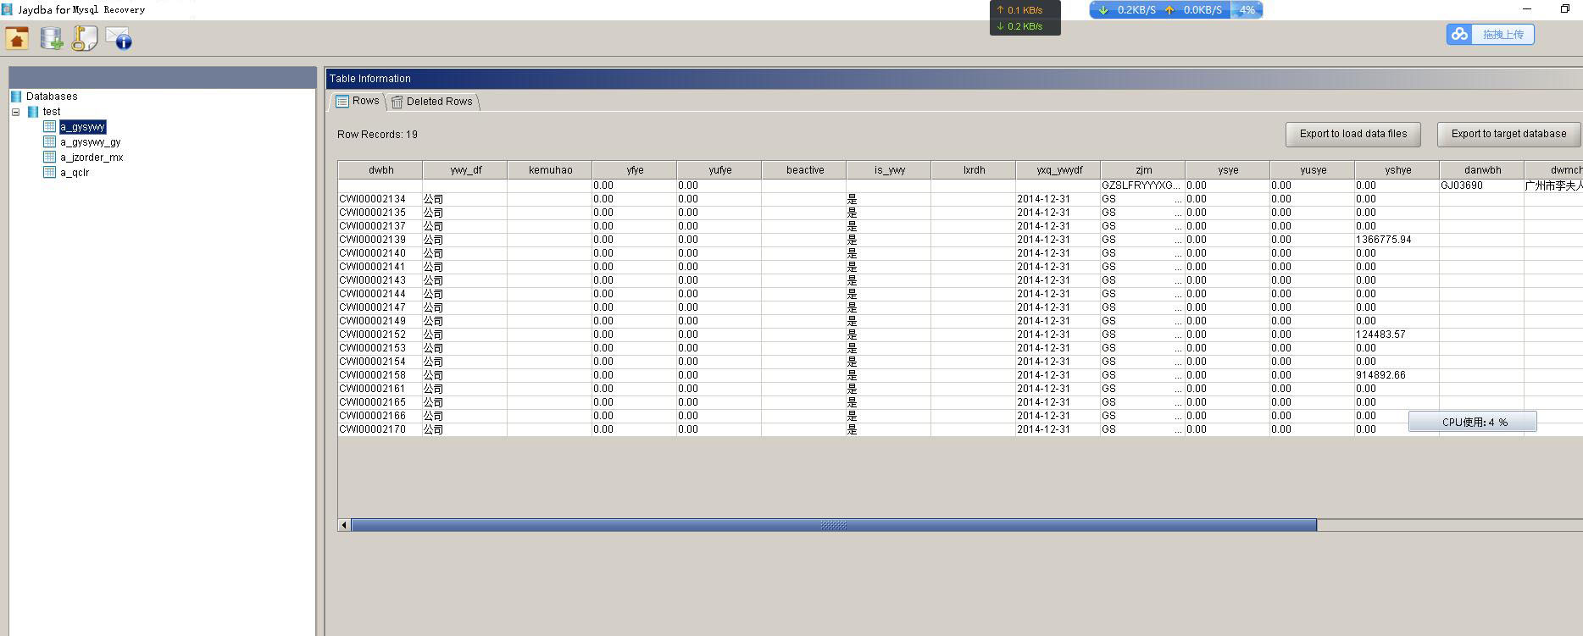Click the cloud upload icon at top right
This screenshot has height=636, width=1583.
(1459, 34)
